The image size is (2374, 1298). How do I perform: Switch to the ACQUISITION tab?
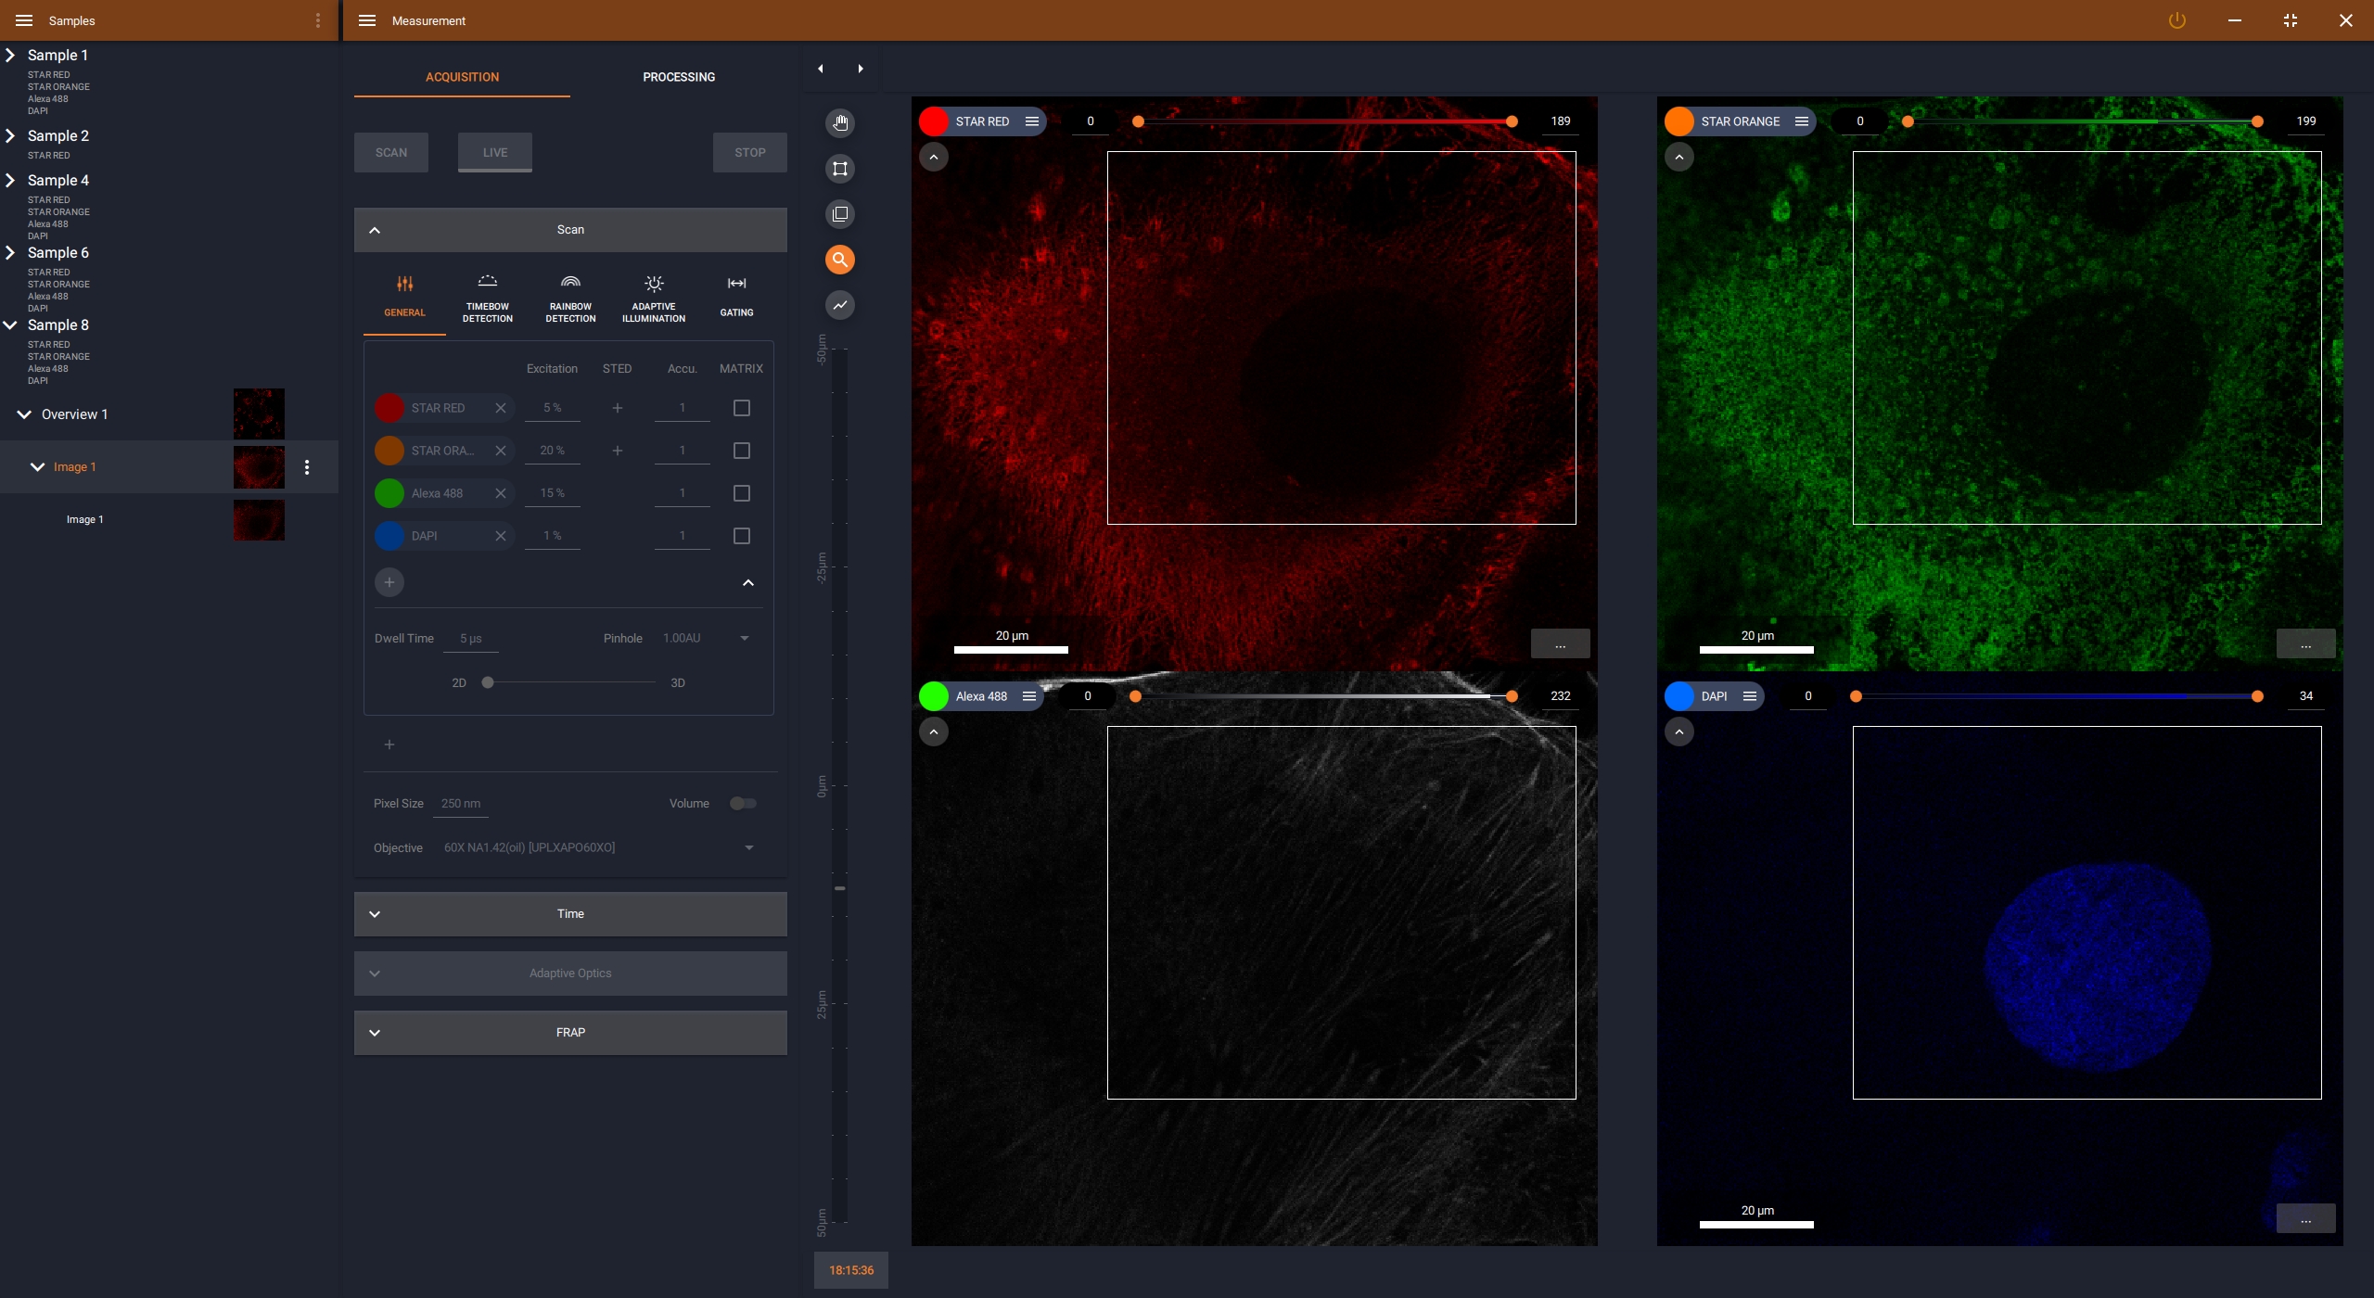pyautogui.click(x=462, y=77)
